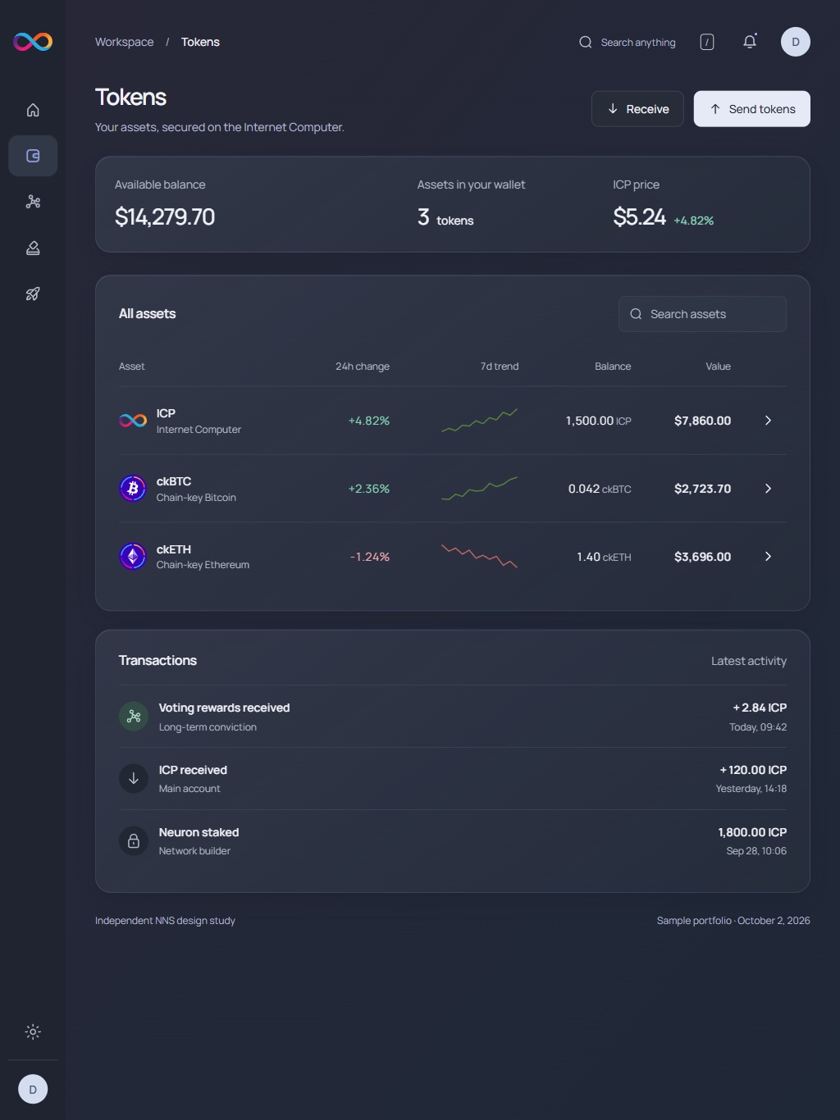Click the $7,860.00 ICP value
Screen dimensions: 840x1120
[x=702, y=421]
